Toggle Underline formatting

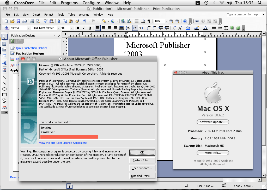[x=90, y=28]
